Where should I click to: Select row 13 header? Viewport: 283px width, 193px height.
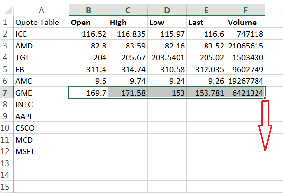point(7,163)
